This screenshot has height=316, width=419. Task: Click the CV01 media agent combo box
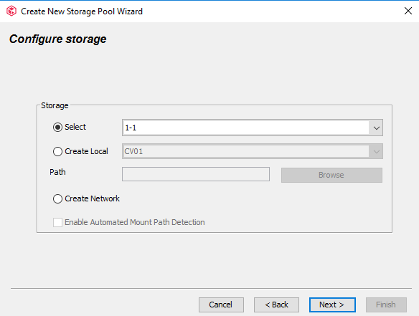tap(253, 151)
